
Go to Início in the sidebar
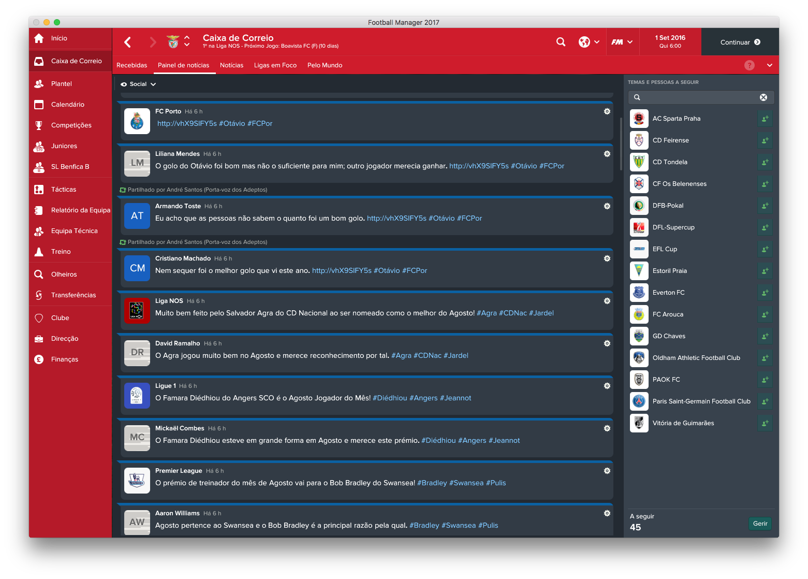(x=70, y=38)
